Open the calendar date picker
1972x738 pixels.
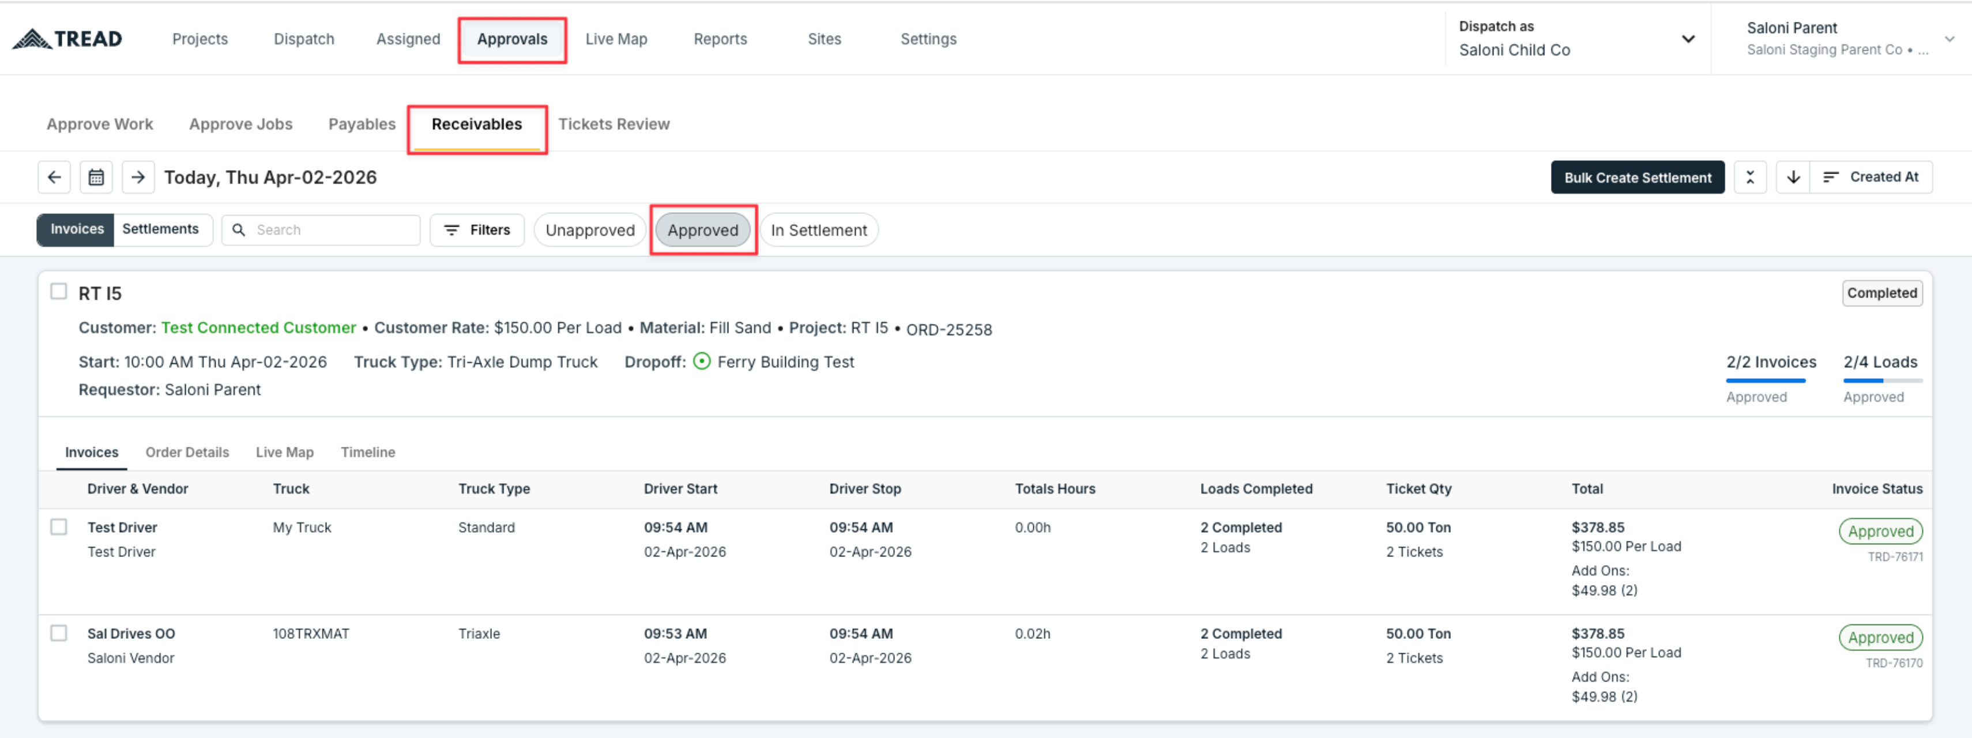click(x=96, y=177)
